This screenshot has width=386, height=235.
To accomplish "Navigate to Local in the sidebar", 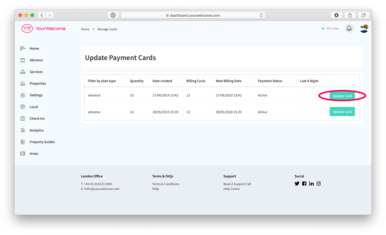I will pos(34,107).
